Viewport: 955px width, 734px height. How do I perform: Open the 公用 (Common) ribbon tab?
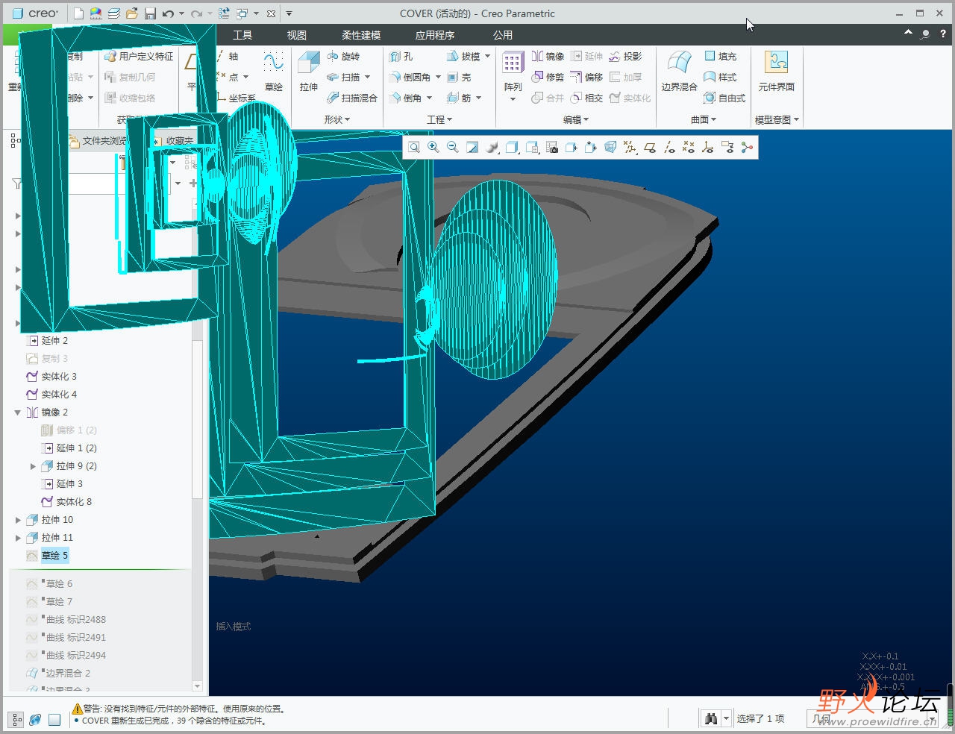(503, 35)
